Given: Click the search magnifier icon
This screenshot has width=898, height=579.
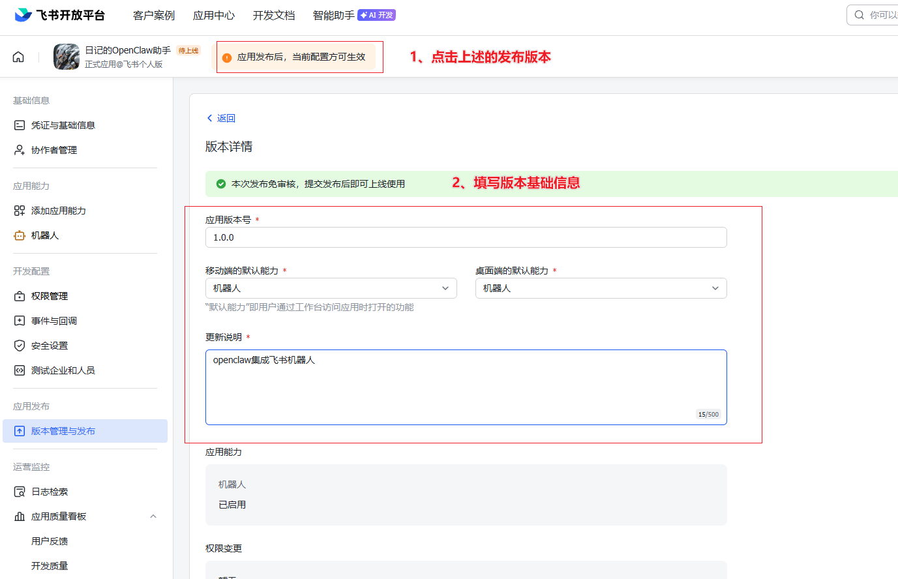Looking at the screenshot, I should [860, 15].
